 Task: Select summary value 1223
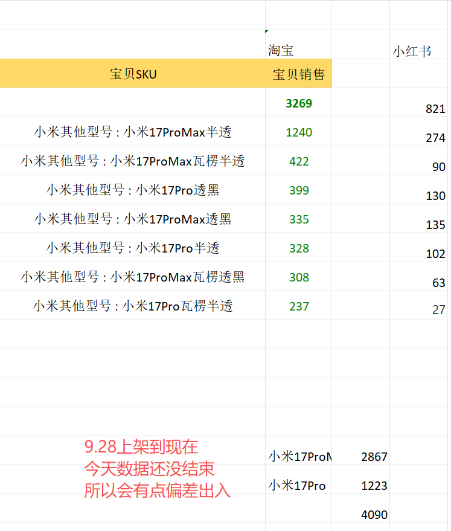click(x=360, y=479)
